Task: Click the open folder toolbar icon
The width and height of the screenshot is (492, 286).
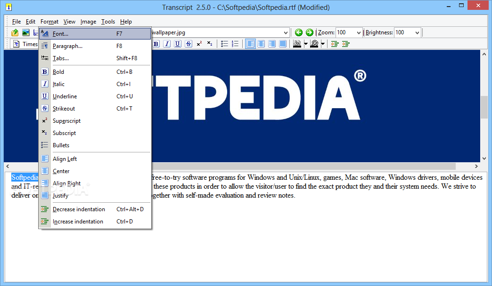Action: (15, 32)
